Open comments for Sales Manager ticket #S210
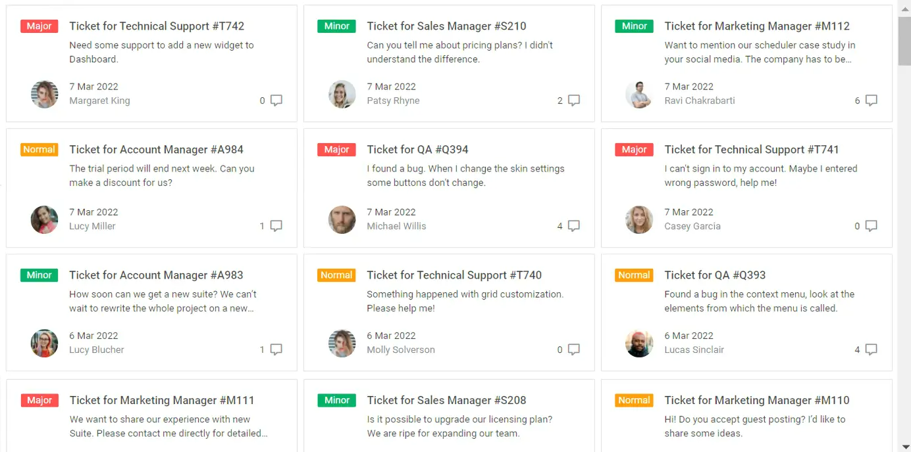 574,101
